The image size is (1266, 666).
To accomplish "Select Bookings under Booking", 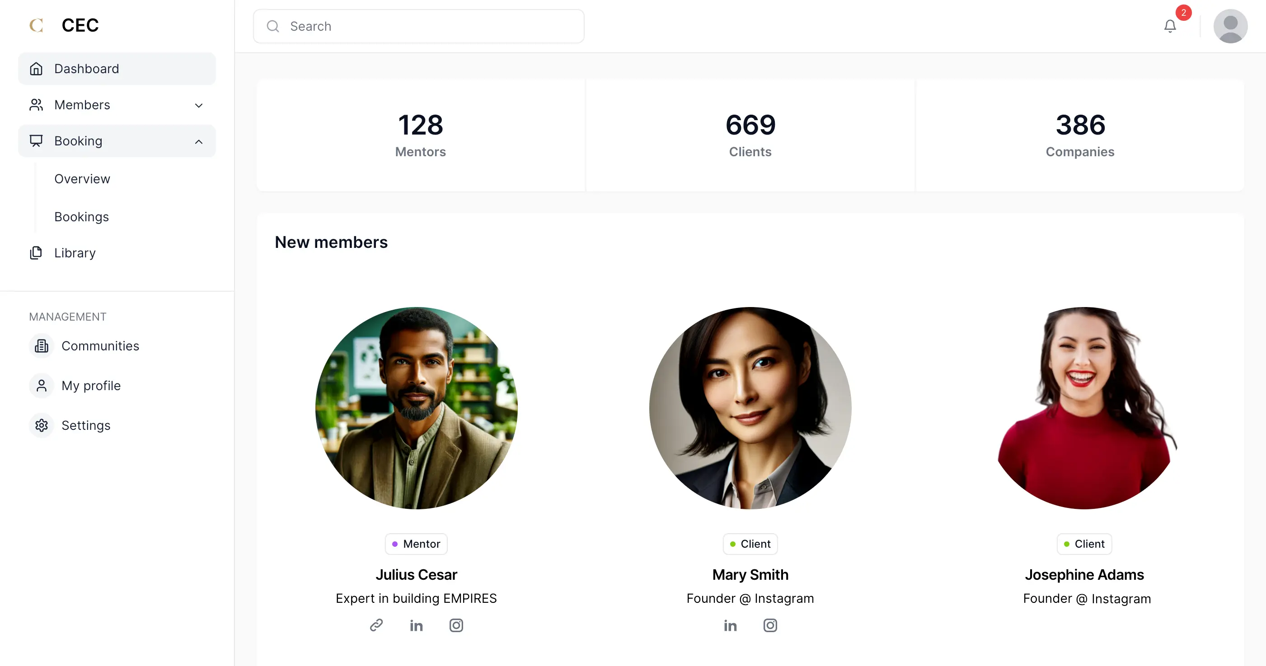I will point(82,217).
